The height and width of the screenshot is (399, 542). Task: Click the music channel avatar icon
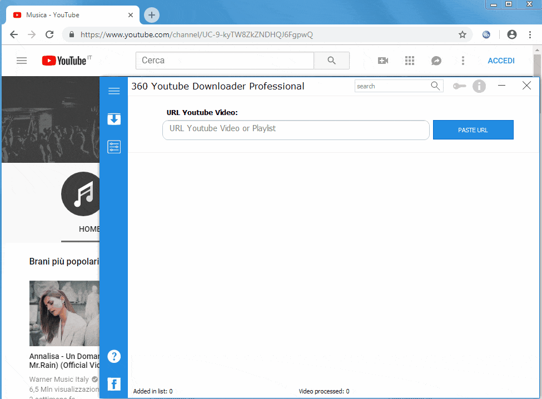tap(80, 194)
